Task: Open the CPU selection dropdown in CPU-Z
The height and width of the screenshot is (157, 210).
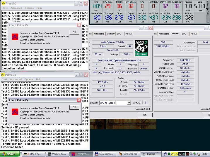Action: click(x=129, y=103)
